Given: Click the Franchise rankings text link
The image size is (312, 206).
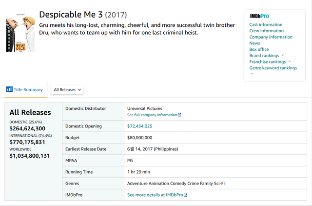Looking at the screenshot, I should coord(267,62).
